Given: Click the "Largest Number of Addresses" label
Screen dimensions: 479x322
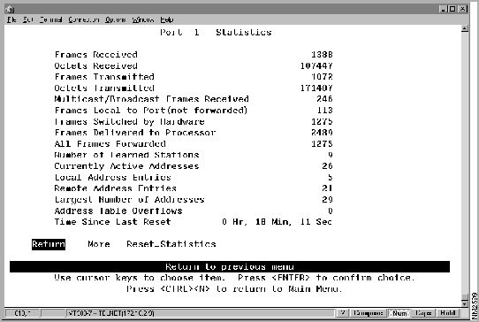Looking at the screenshot, I should tap(129, 200).
